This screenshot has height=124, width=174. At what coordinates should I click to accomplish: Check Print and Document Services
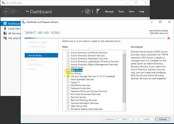(x=68, y=94)
